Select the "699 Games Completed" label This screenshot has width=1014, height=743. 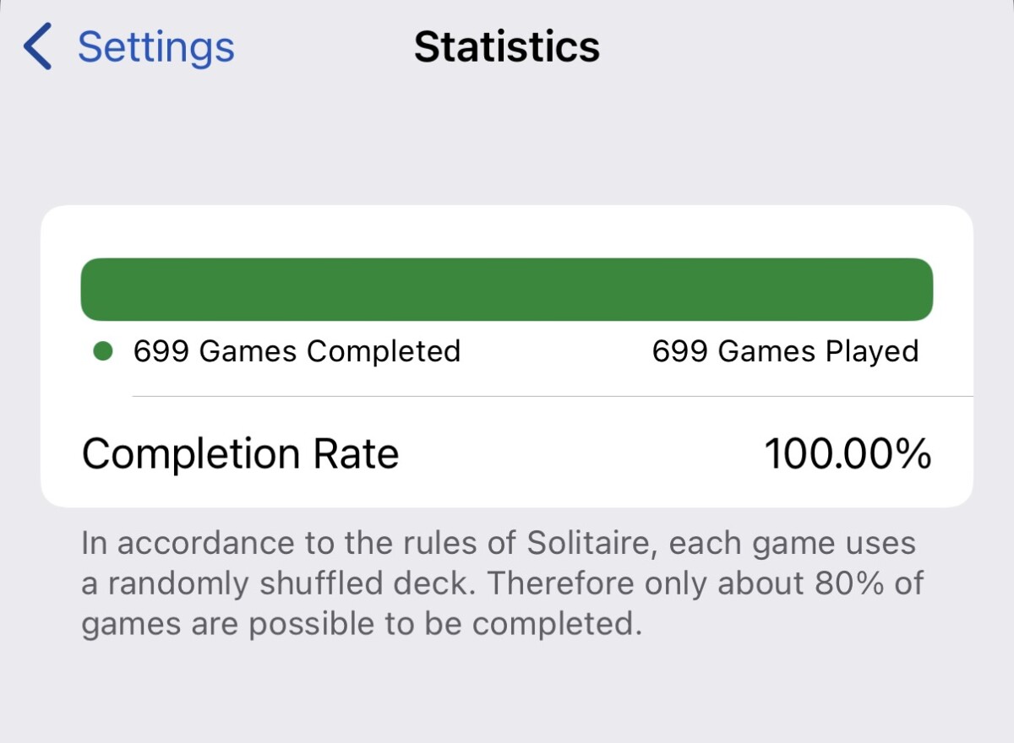pyautogui.click(x=297, y=351)
